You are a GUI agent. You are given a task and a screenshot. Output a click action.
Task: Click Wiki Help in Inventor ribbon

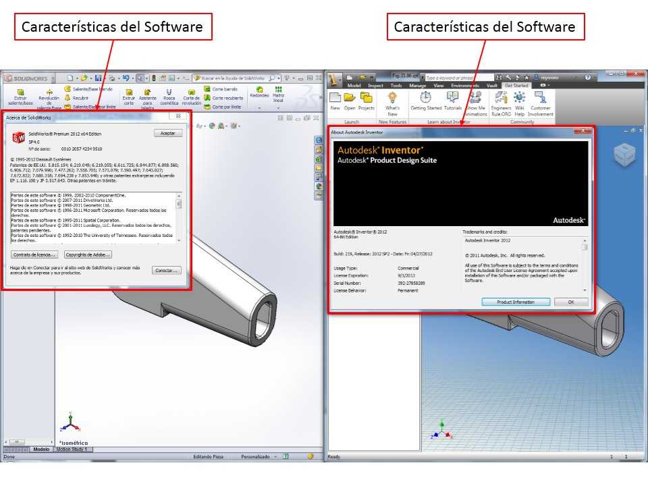click(x=520, y=104)
